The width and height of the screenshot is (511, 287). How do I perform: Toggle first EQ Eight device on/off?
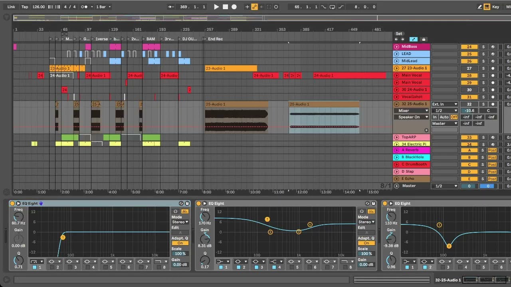[12, 203]
